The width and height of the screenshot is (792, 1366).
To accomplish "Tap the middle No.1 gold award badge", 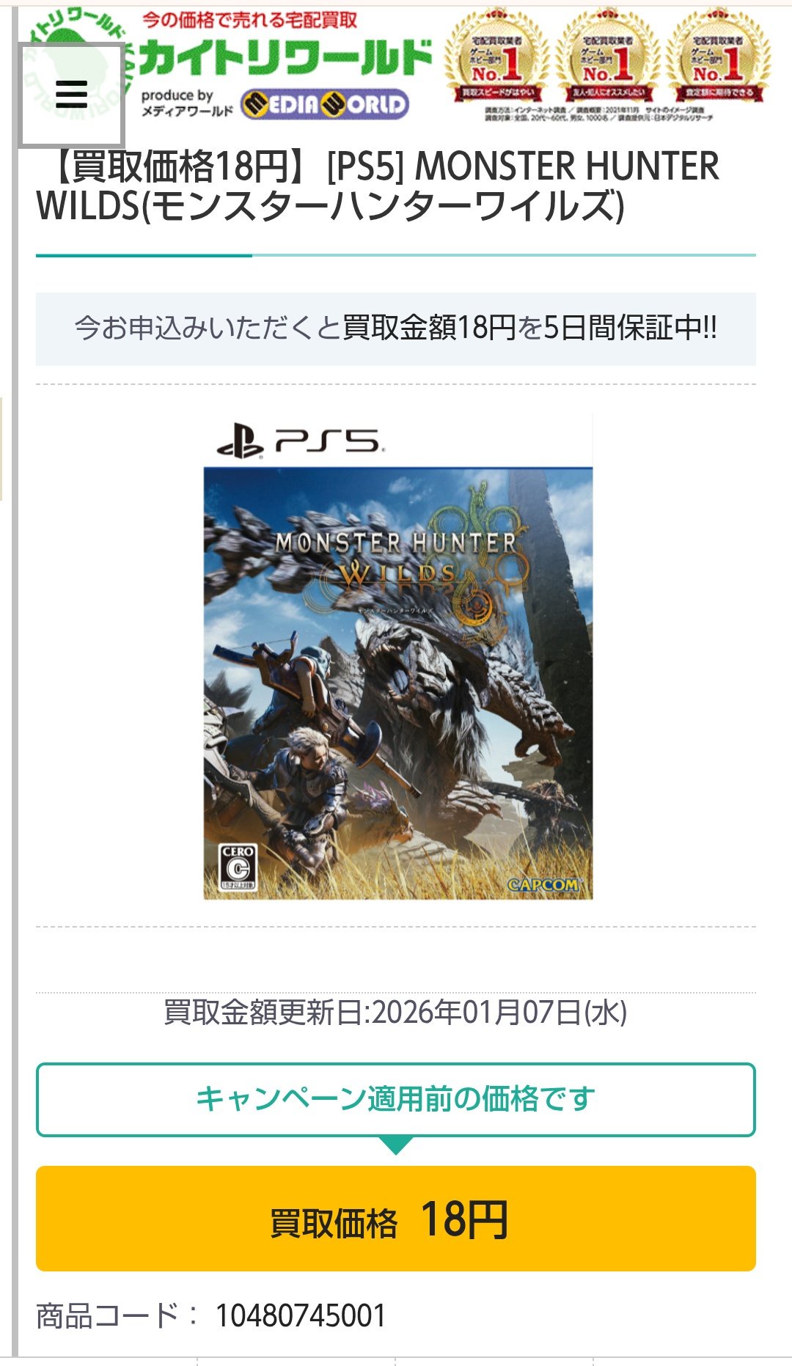I will pos(608,56).
